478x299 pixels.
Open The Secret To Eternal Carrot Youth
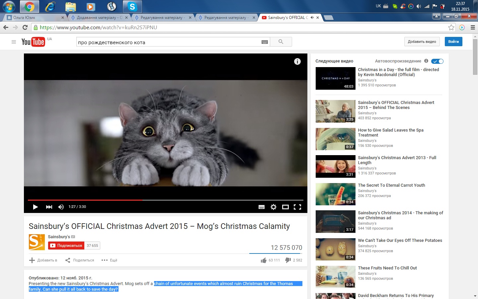click(x=391, y=185)
